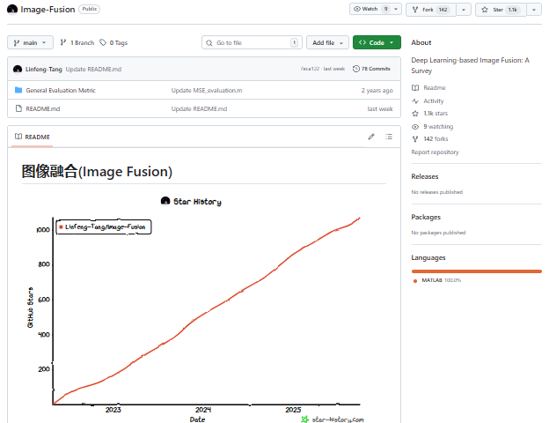Open the Add file dropdown
Image resolution: width=549 pixels, height=423 pixels.
pyautogui.click(x=327, y=42)
